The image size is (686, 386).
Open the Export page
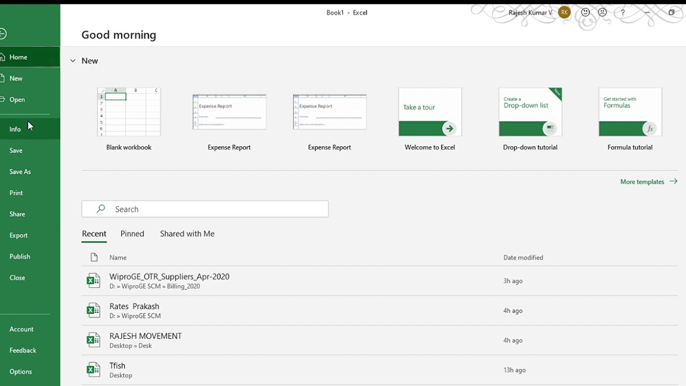(x=30, y=235)
